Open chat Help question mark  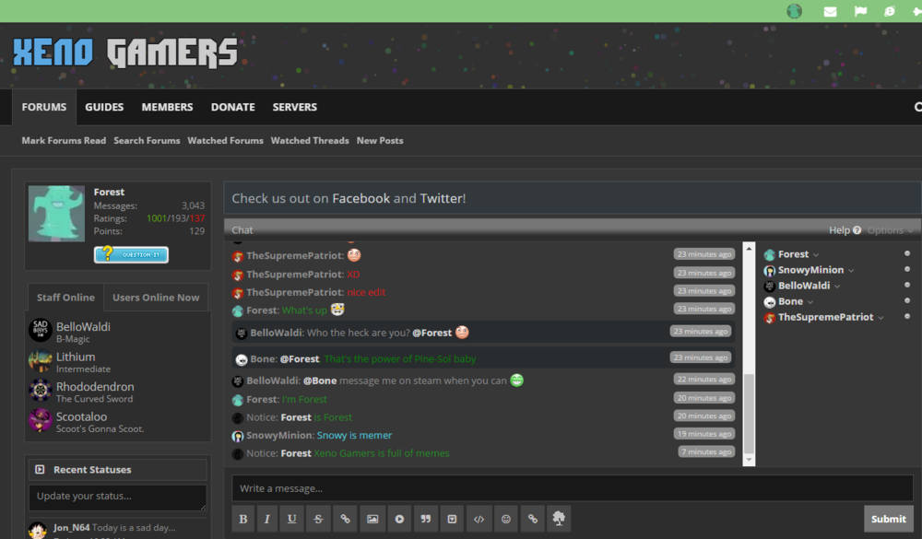(x=857, y=229)
